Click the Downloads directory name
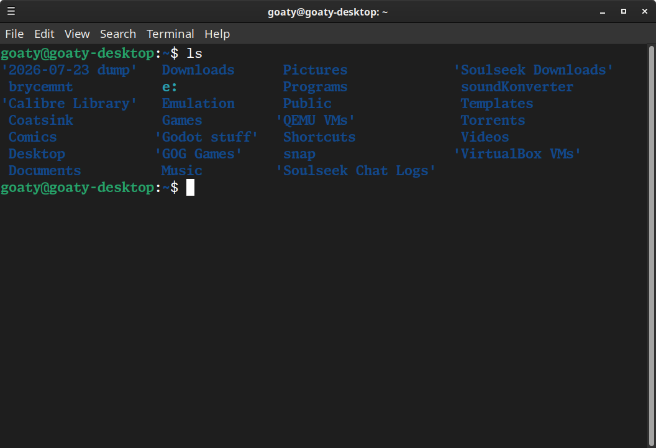Viewport: 656px width, 448px height. (x=198, y=70)
